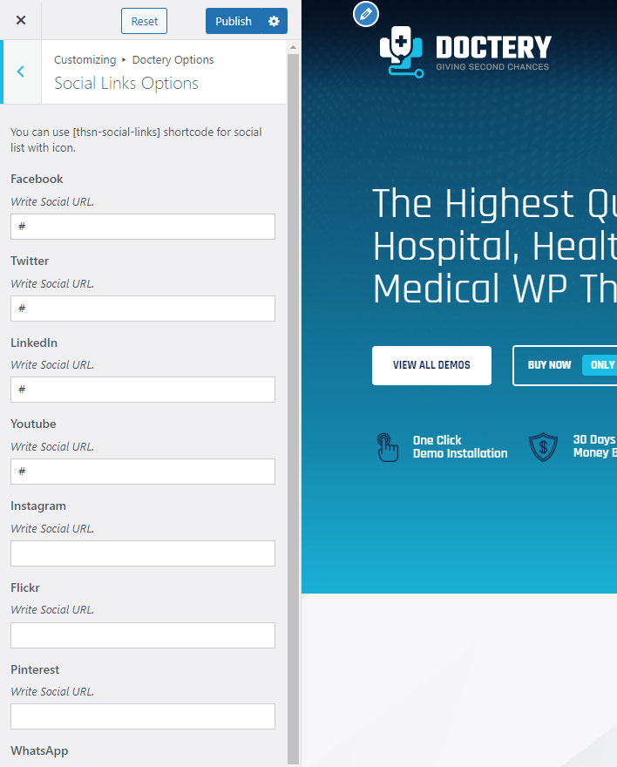617x767 pixels.
Task: Click the Flickr URL input box
Action: click(143, 635)
